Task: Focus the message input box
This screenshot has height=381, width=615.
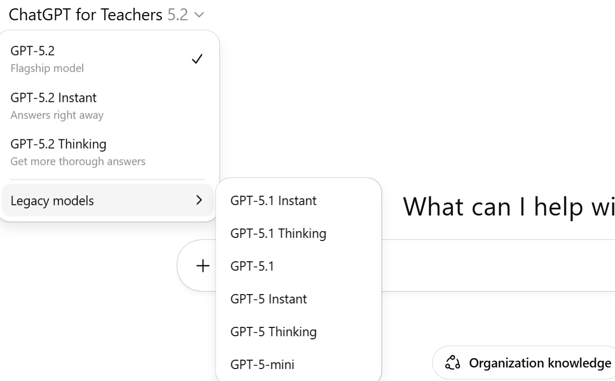Action: coord(495,266)
